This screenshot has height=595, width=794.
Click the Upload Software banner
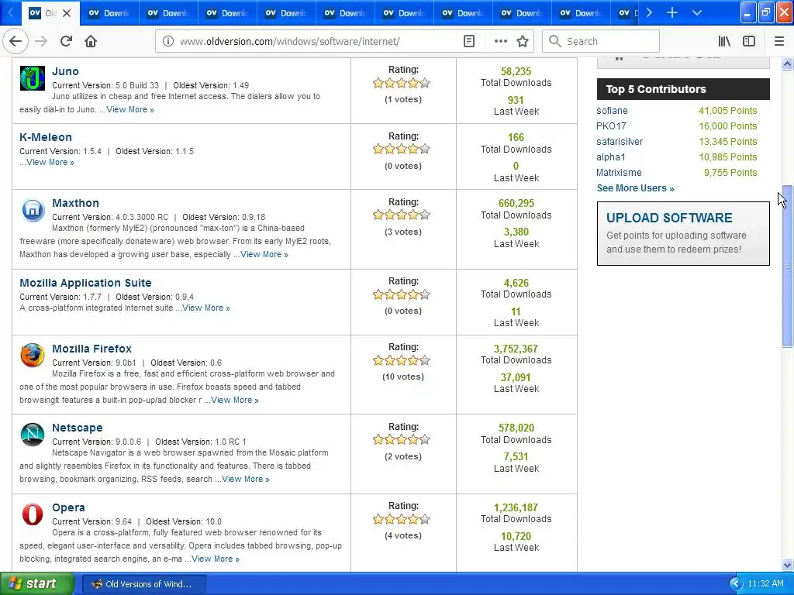point(683,233)
